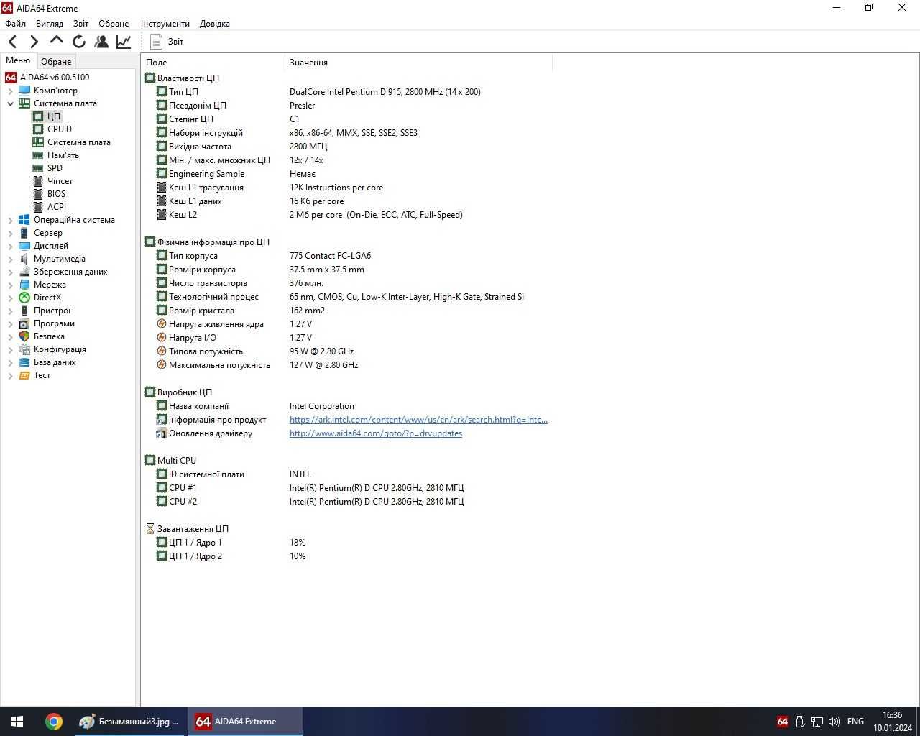Expand the Сервер tree node
Screen dimensions: 920x736
click(x=10, y=233)
